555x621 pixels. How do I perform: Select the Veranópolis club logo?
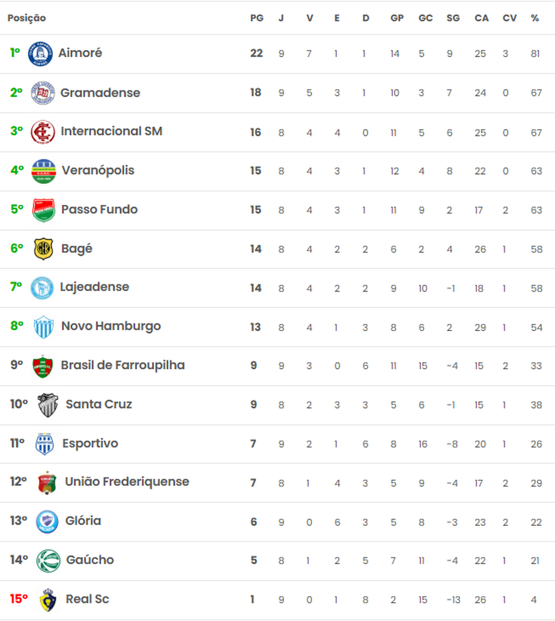point(44,171)
